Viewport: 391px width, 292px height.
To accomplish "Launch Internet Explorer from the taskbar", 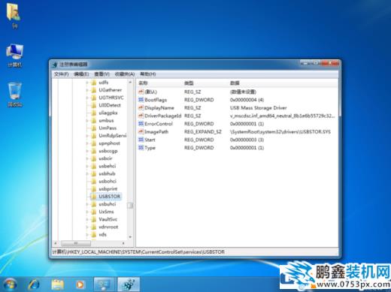I will 34,284.
